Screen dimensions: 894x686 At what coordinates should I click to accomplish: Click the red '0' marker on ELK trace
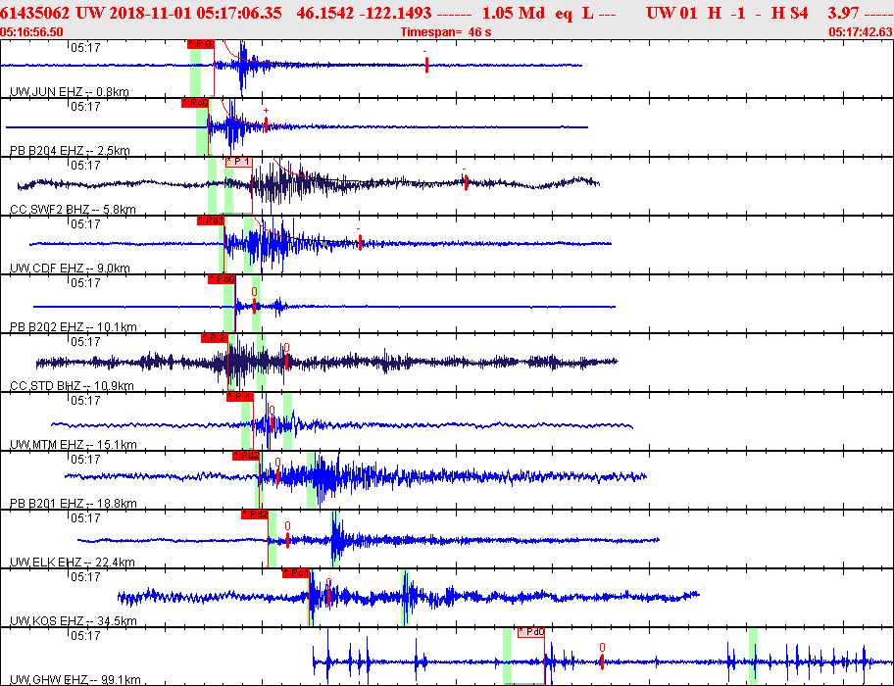coord(287,540)
